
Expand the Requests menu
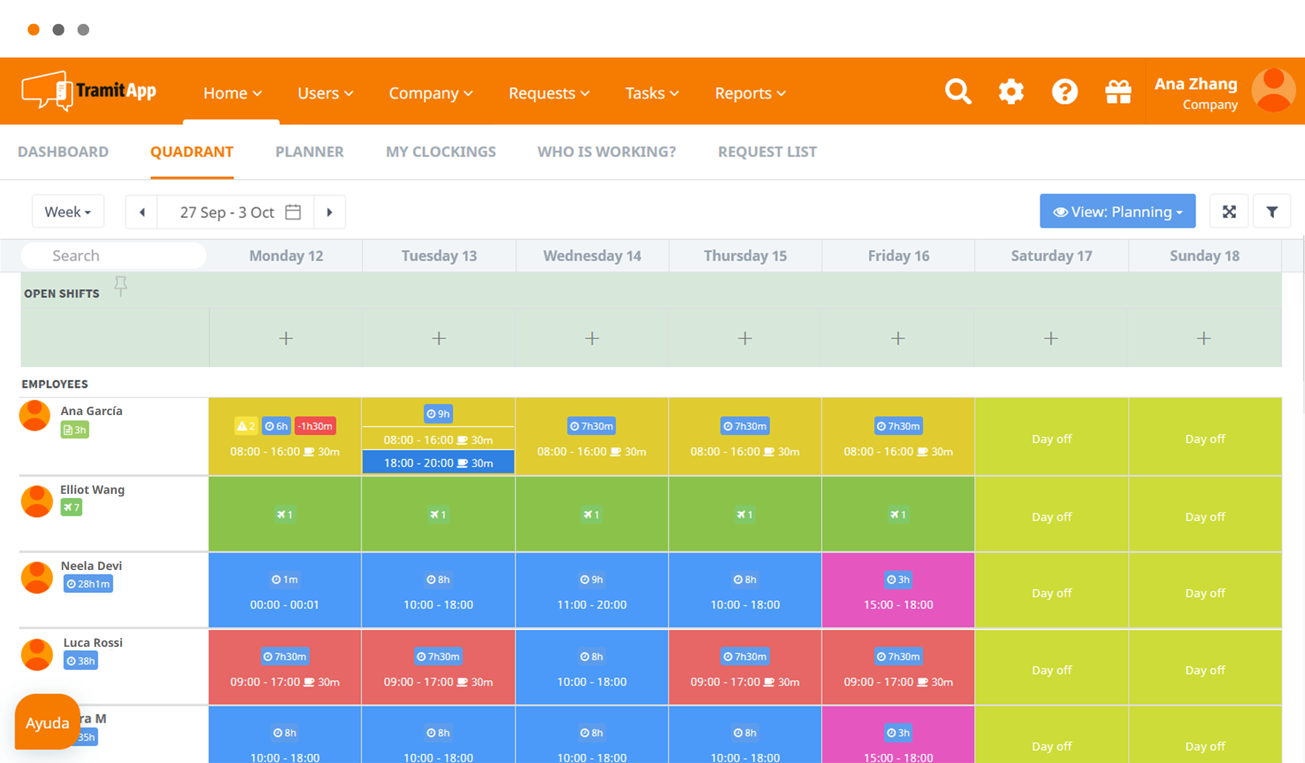[549, 93]
